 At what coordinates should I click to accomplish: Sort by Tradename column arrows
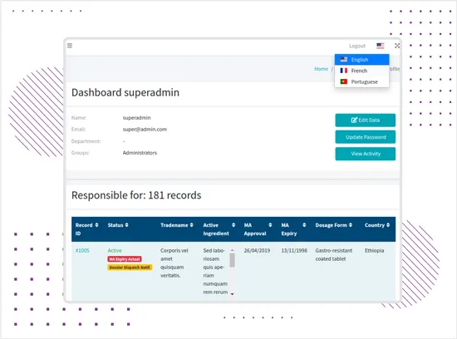[191, 225]
